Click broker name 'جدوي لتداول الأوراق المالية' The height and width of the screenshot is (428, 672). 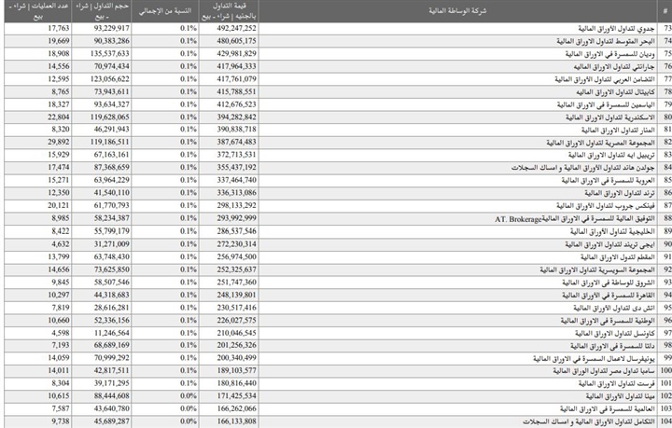616,29
